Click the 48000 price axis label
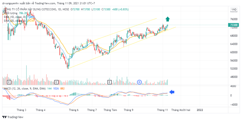242x121 pixels. coord(234,77)
